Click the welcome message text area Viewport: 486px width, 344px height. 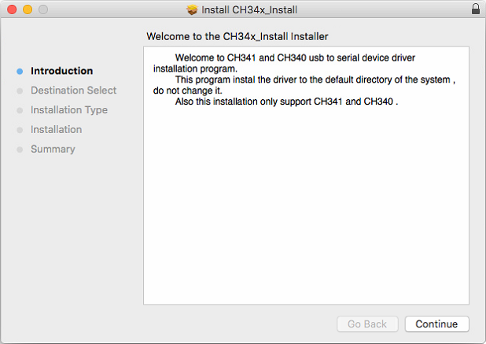point(306,176)
